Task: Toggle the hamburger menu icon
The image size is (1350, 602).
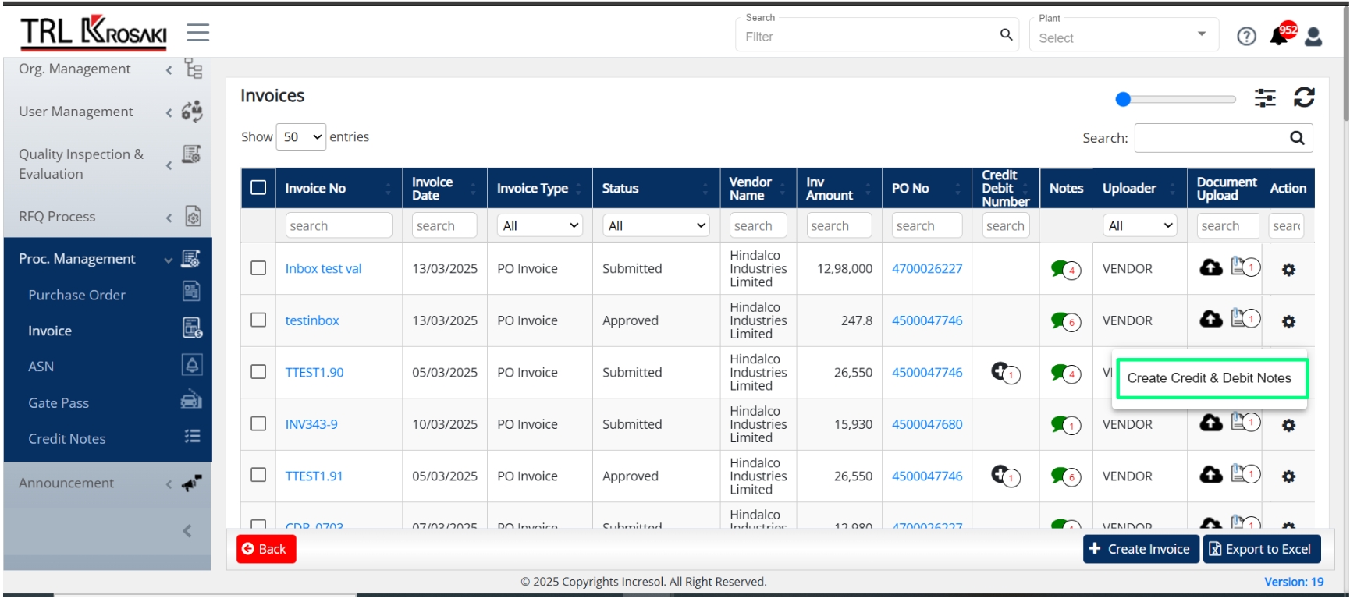Action: click(x=197, y=32)
